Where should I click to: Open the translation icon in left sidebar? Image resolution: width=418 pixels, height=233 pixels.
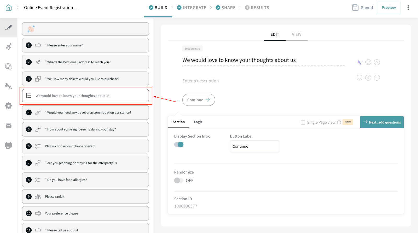click(x=9, y=86)
